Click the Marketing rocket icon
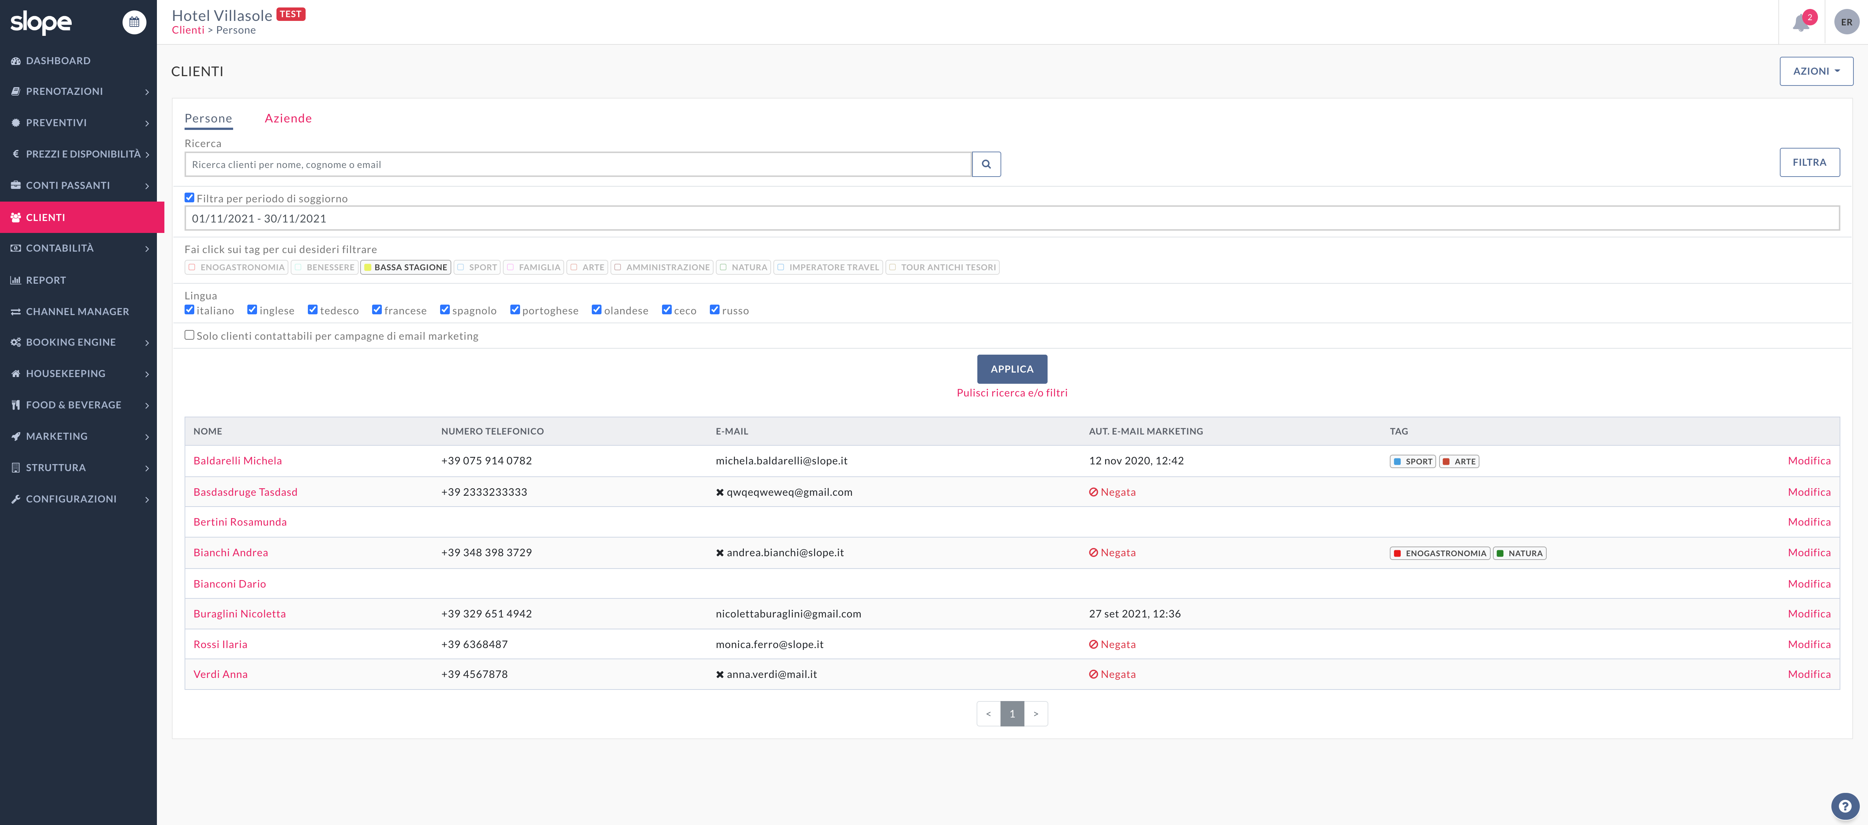The image size is (1868, 825). tap(15, 436)
